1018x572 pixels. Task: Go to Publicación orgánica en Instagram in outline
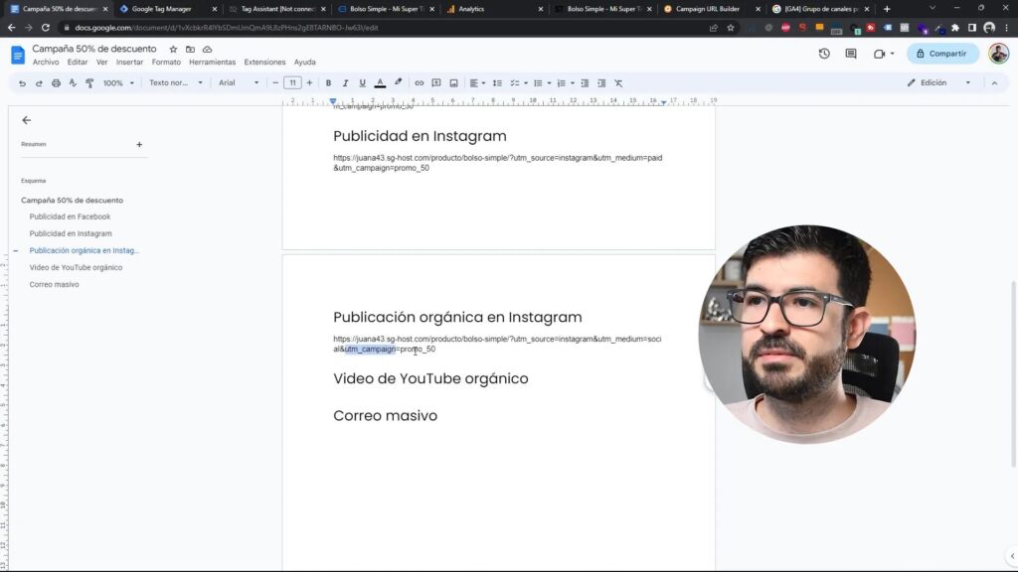(85, 250)
